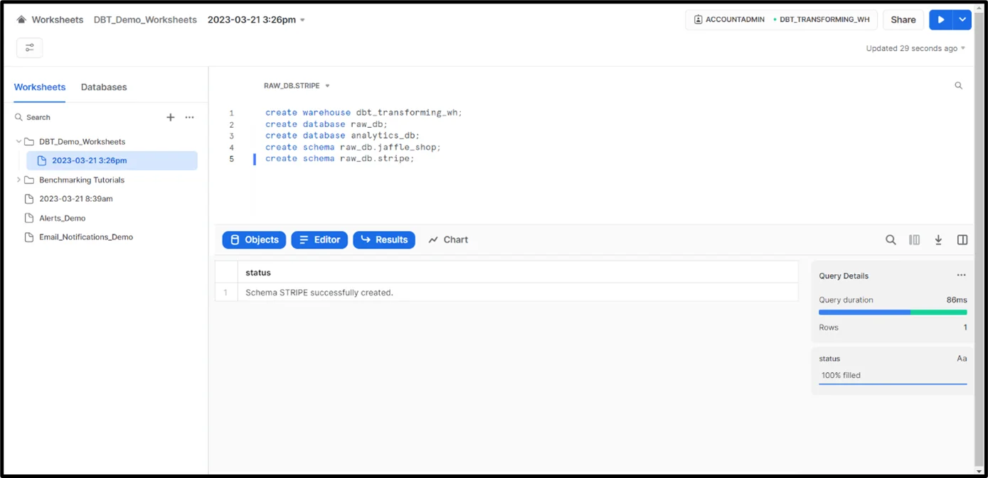Viewport: 988px width, 478px height.
Task: Toggle the Results pane button
Action: point(384,240)
